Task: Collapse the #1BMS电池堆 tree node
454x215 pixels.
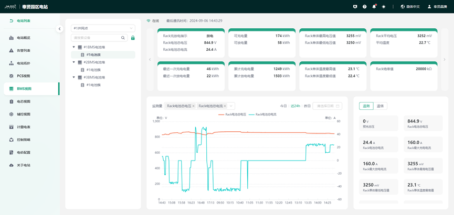Action: pyautogui.click(x=74, y=48)
